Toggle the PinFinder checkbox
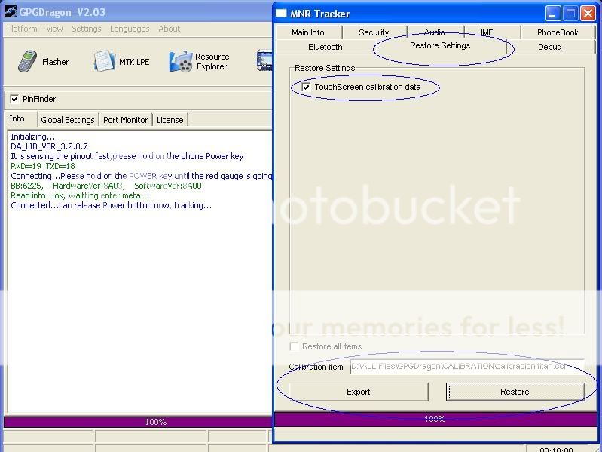The height and width of the screenshot is (452, 602). (14, 99)
